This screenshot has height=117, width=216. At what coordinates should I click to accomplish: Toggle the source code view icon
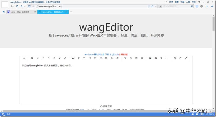(x=24, y=58)
